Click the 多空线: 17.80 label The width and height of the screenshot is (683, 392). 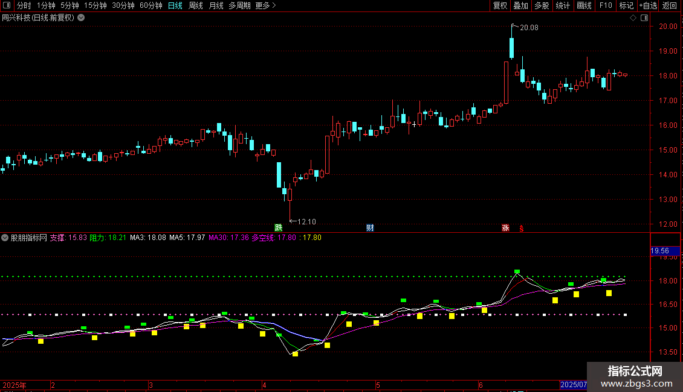point(274,238)
